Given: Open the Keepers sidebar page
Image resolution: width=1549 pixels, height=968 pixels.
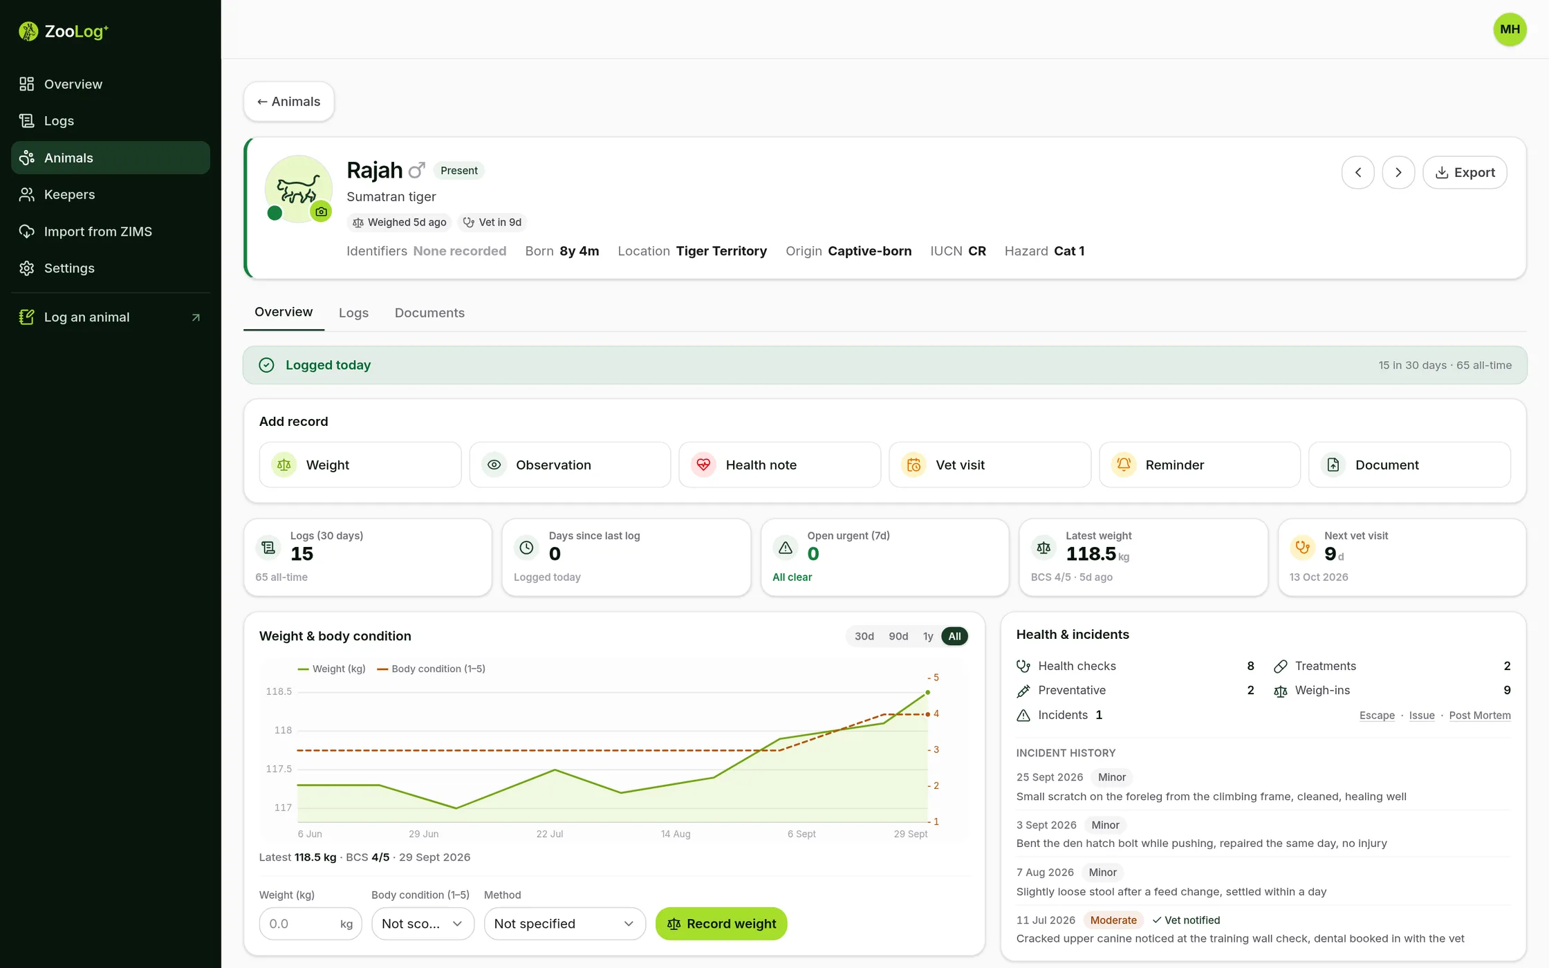Looking at the screenshot, I should 111,194.
